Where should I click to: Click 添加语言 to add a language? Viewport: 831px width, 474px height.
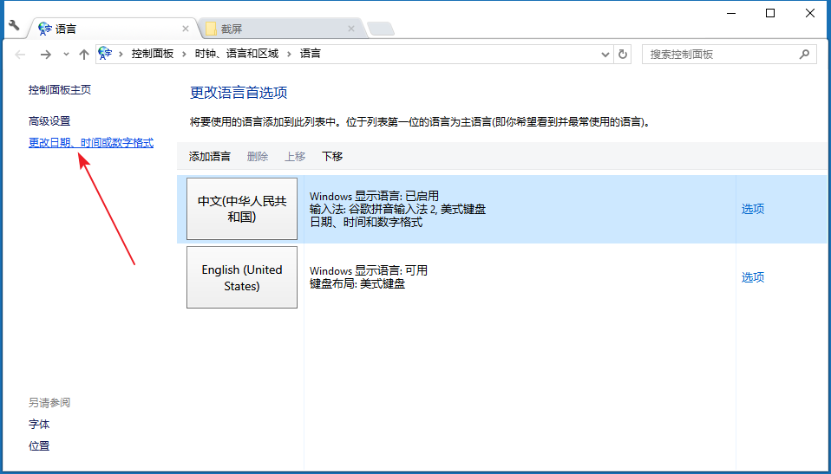(210, 156)
